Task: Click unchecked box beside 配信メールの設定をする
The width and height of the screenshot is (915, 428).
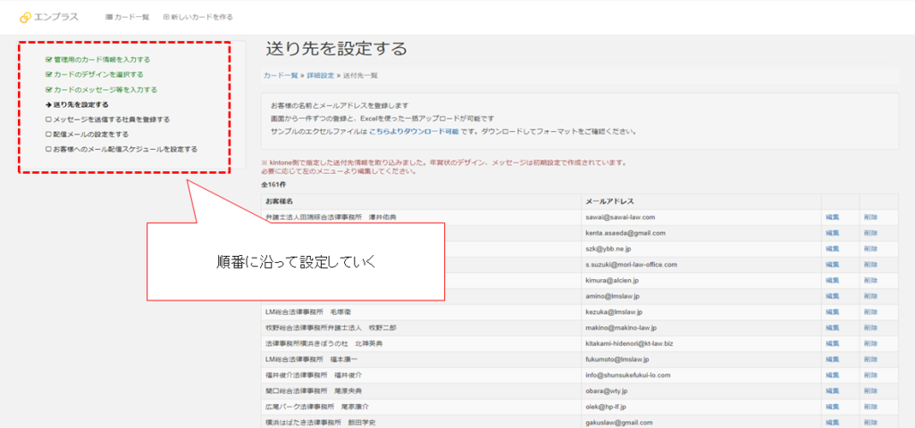Action: 48,135
